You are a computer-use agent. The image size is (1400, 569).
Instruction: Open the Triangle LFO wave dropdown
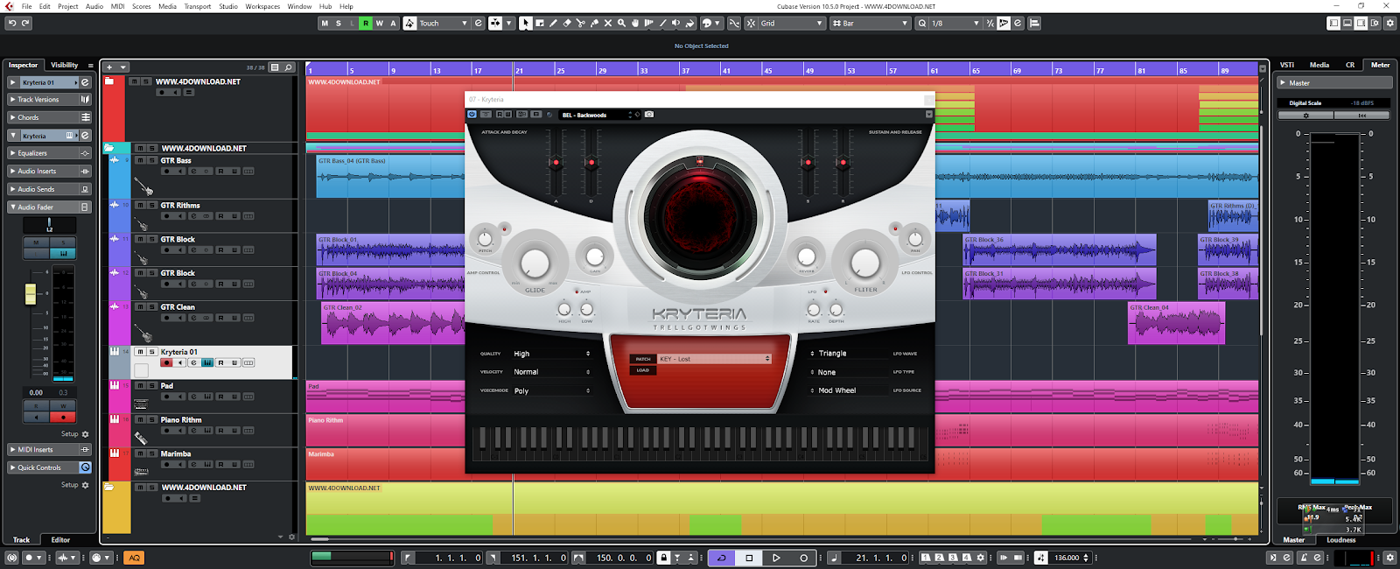click(x=848, y=354)
